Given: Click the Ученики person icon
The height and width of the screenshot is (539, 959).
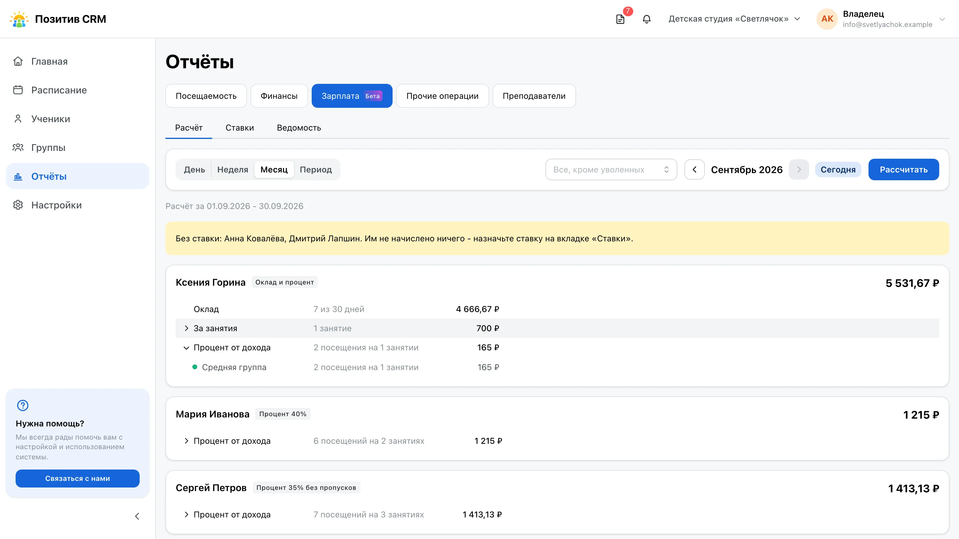Looking at the screenshot, I should point(18,119).
